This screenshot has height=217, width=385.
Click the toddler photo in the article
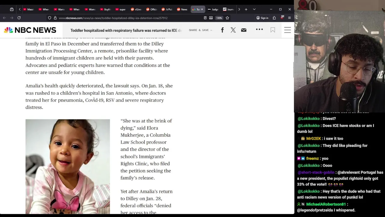(68, 167)
